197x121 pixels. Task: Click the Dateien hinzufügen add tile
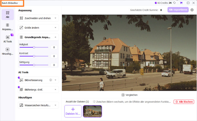click(x=73, y=111)
